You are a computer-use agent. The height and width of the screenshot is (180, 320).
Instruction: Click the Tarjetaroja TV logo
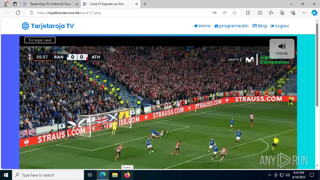(48, 26)
